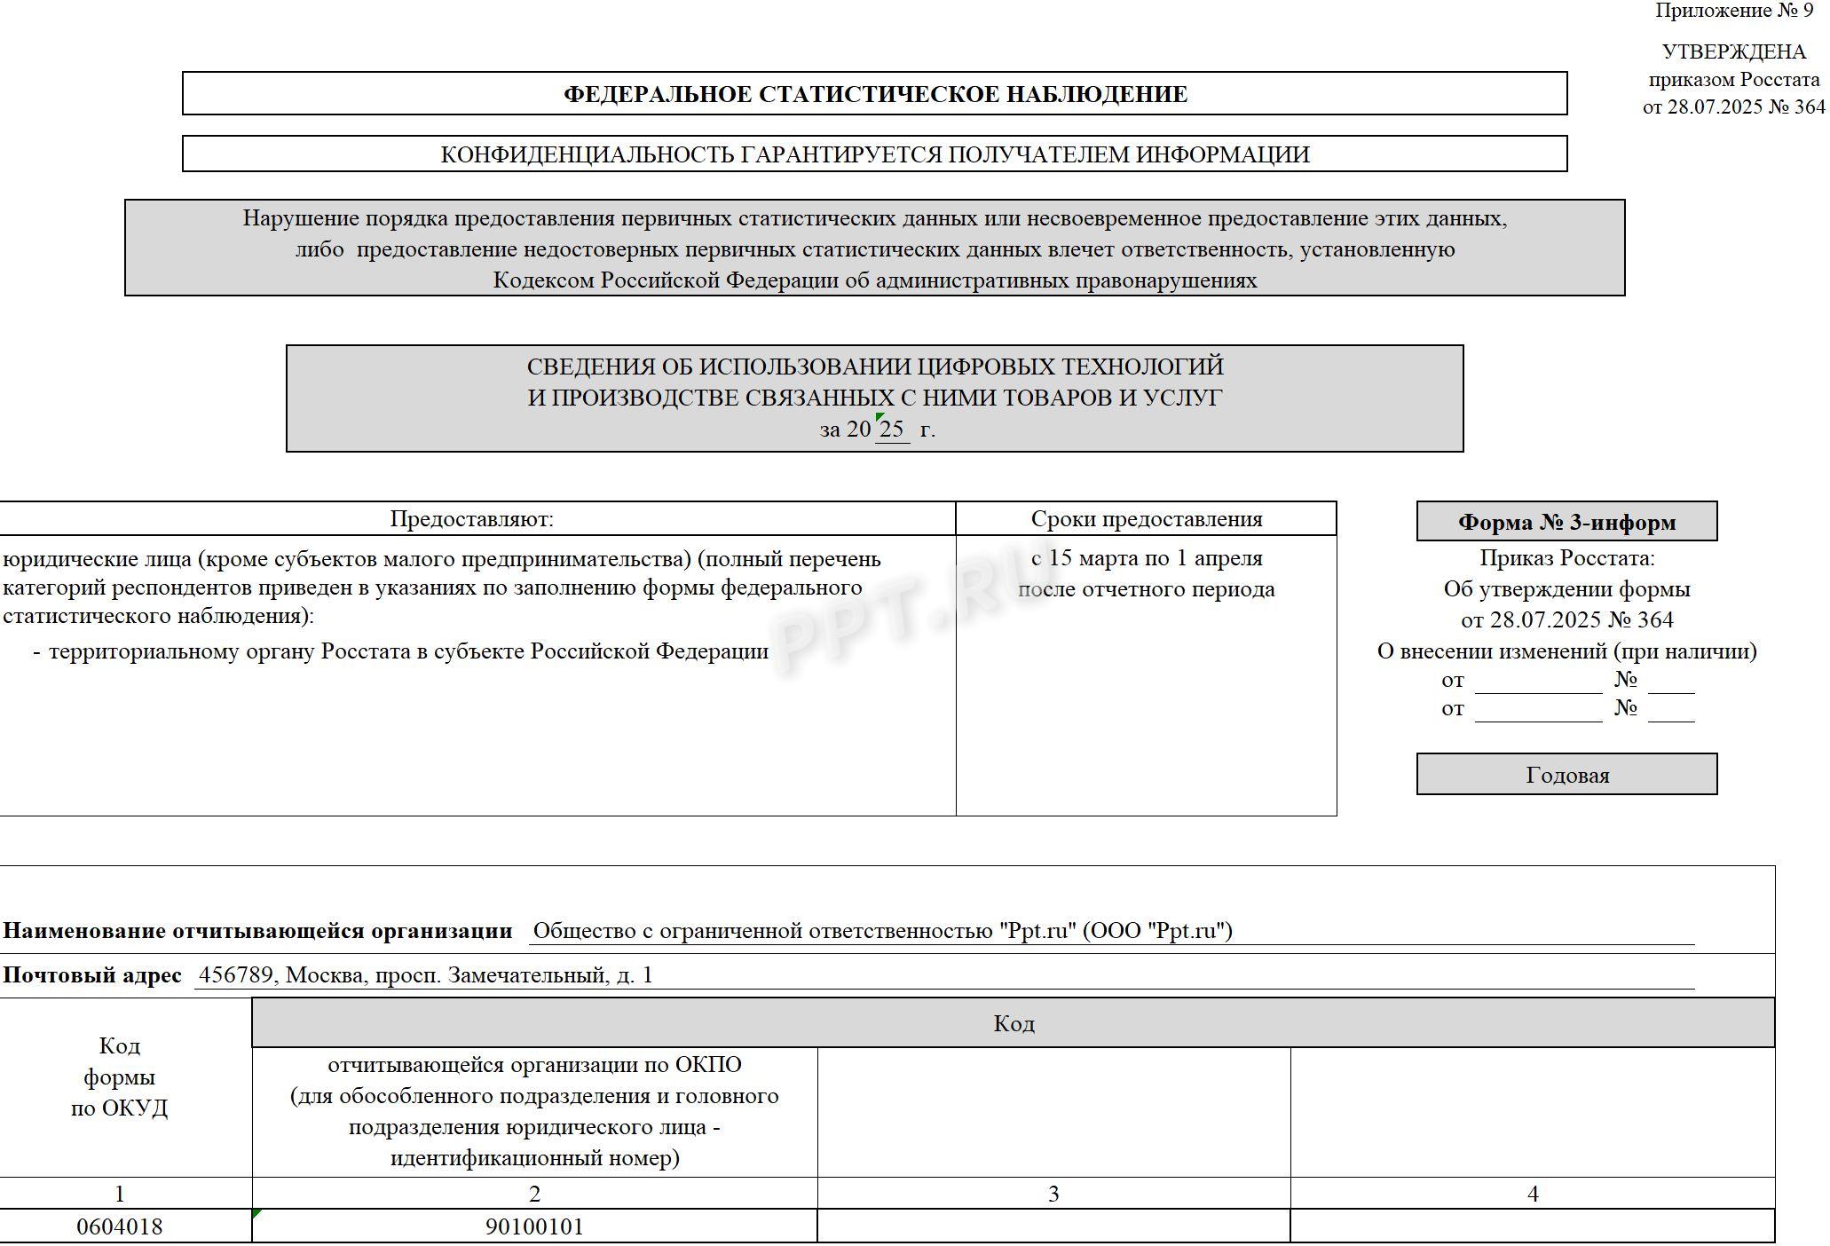The height and width of the screenshot is (1246, 1830).
Task: Click green indicator triangle in OKPO cell
Action: 256,1213
